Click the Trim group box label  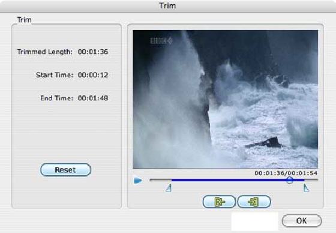[x=24, y=20]
